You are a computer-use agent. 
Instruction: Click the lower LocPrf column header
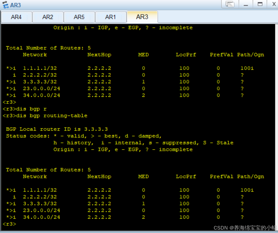pos(186,177)
